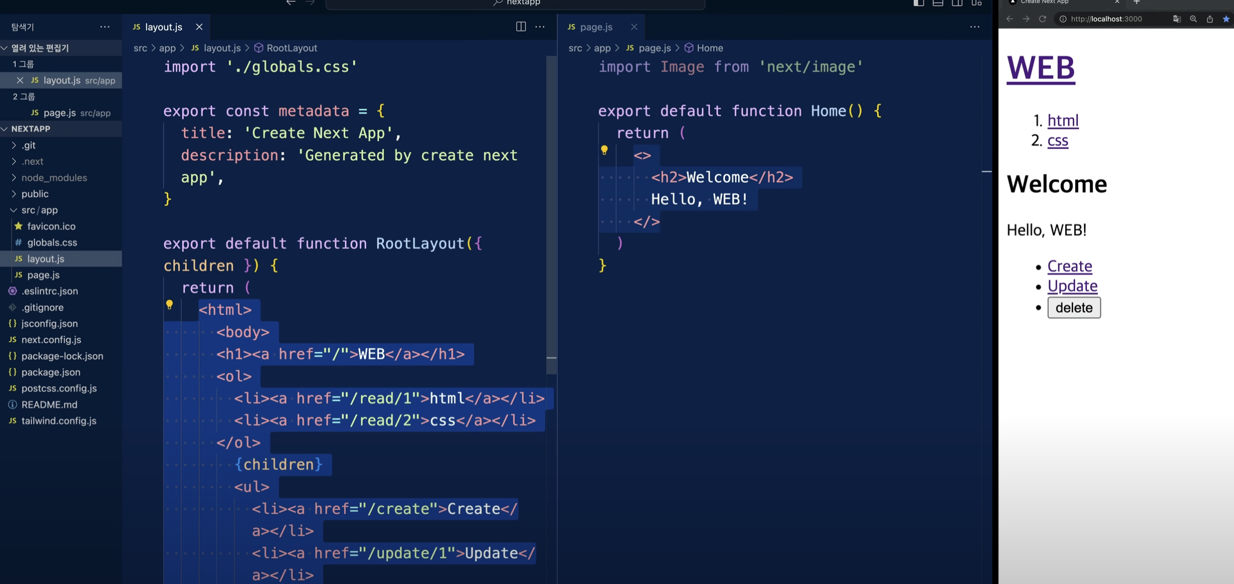This screenshot has height=584, width=1234.
Task: Switch to the page.js editor tab
Action: coord(596,27)
